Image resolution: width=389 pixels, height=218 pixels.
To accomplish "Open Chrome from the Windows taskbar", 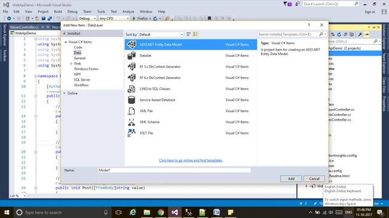I will [x=160, y=212].
